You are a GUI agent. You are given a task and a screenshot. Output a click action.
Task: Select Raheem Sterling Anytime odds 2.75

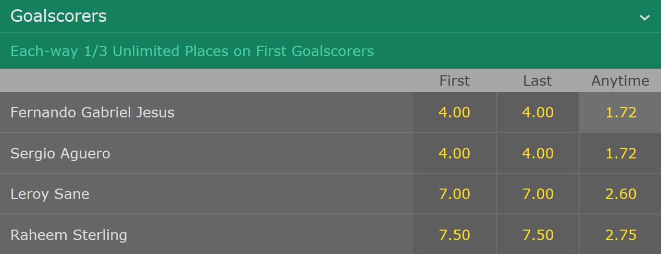tap(620, 234)
